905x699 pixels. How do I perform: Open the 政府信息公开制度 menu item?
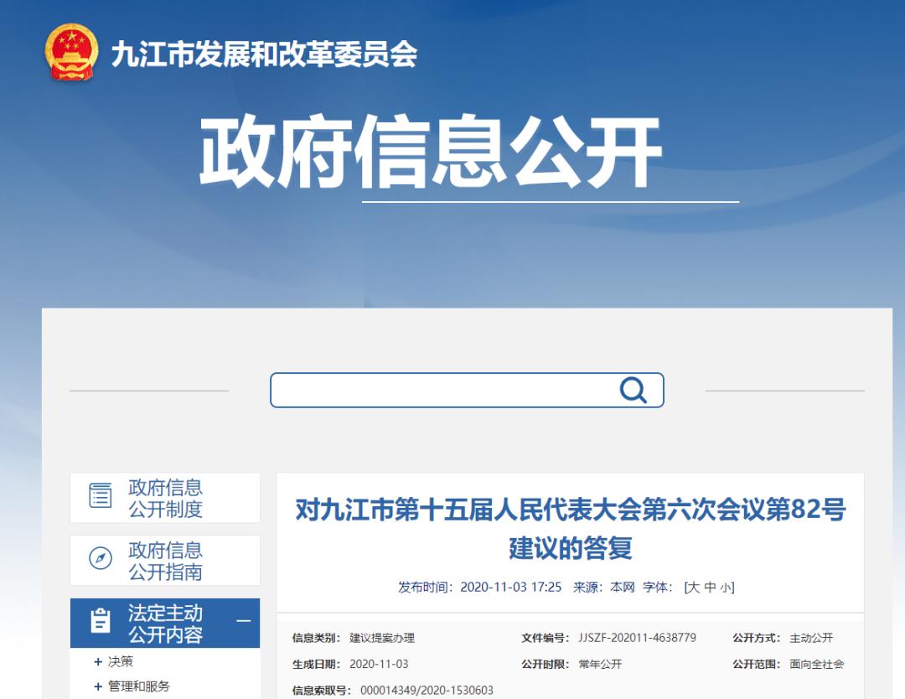pyautogui.click(x=165, y=498)
